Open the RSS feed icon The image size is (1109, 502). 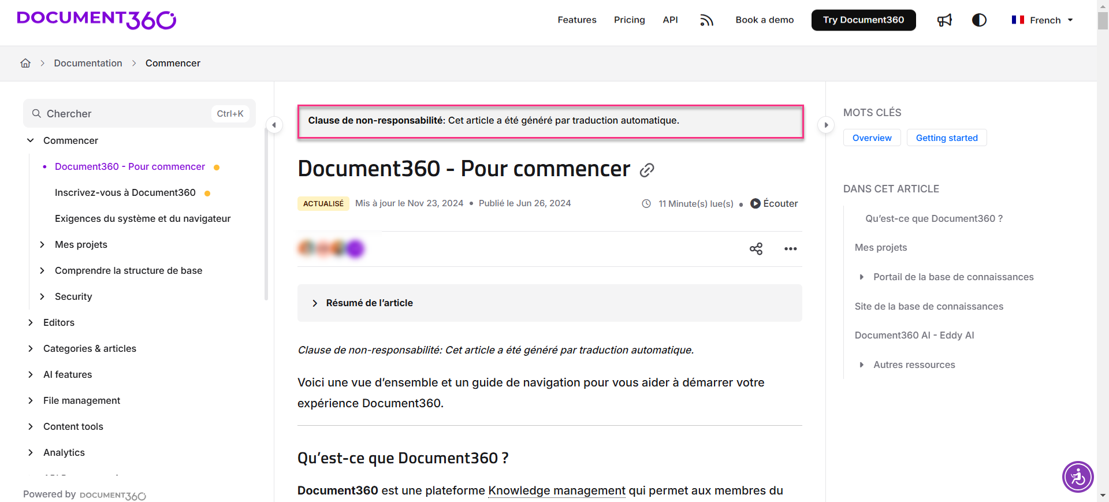[x=706, y=20]
